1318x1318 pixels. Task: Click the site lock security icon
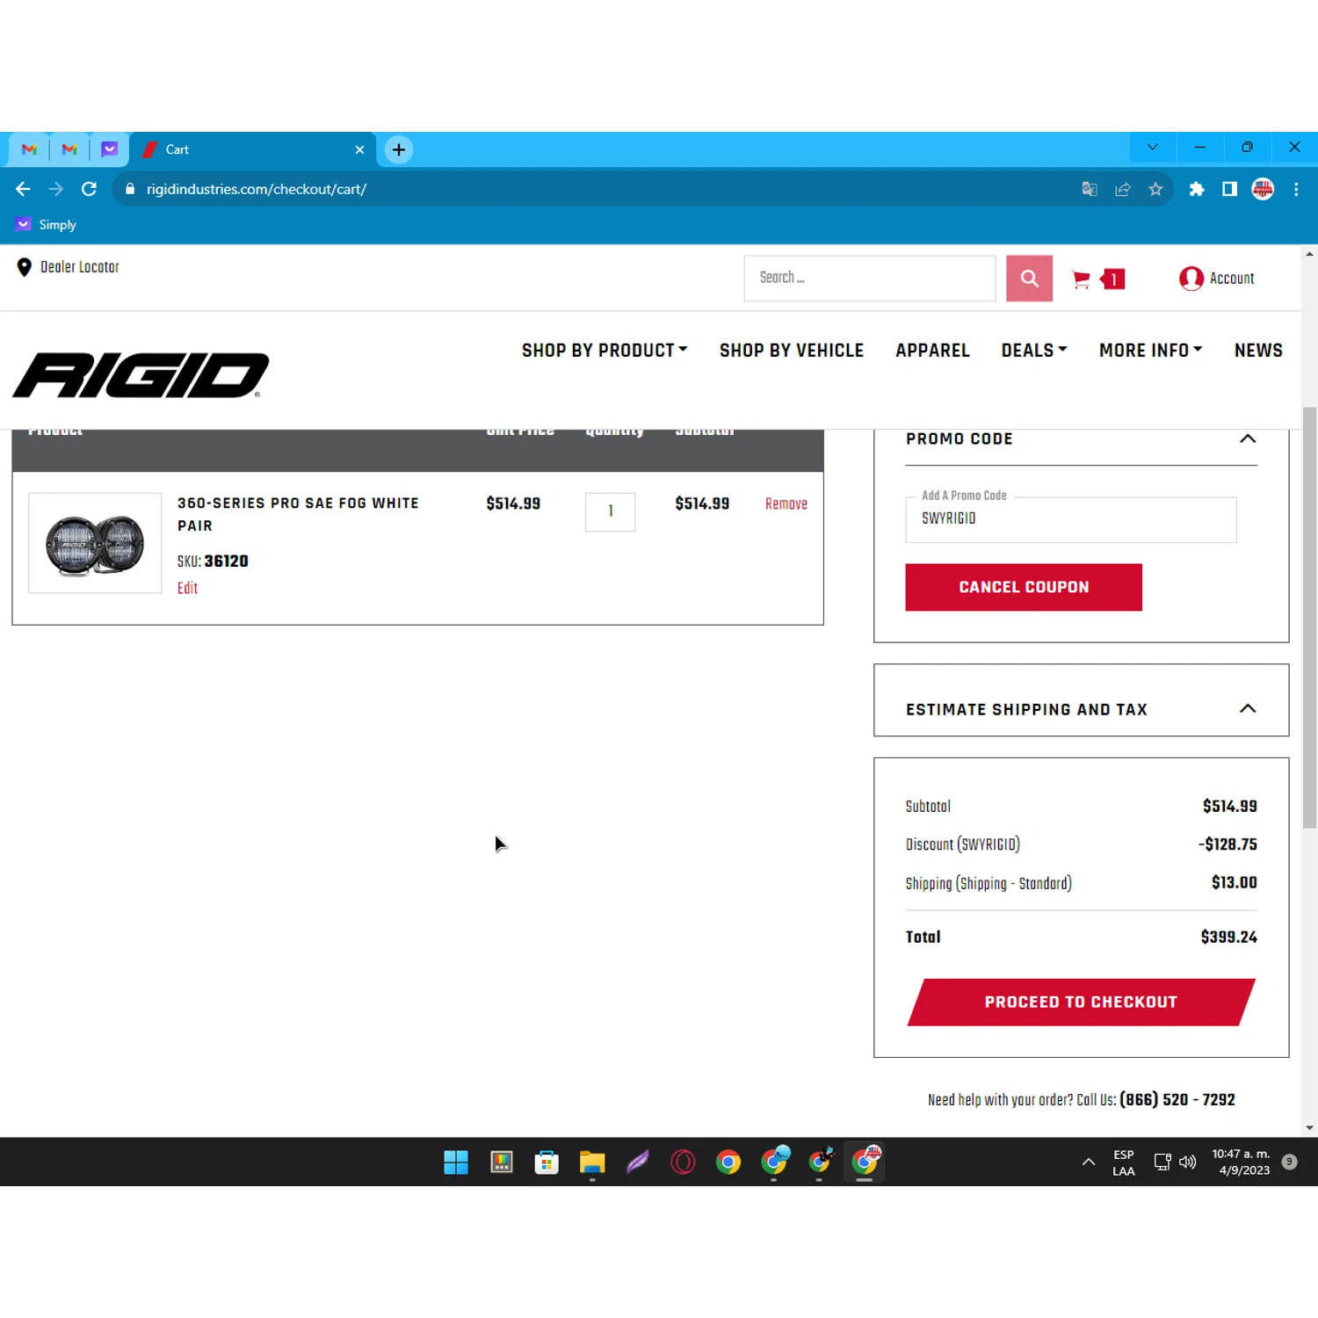pyautogui.click(x=130, y=189)
